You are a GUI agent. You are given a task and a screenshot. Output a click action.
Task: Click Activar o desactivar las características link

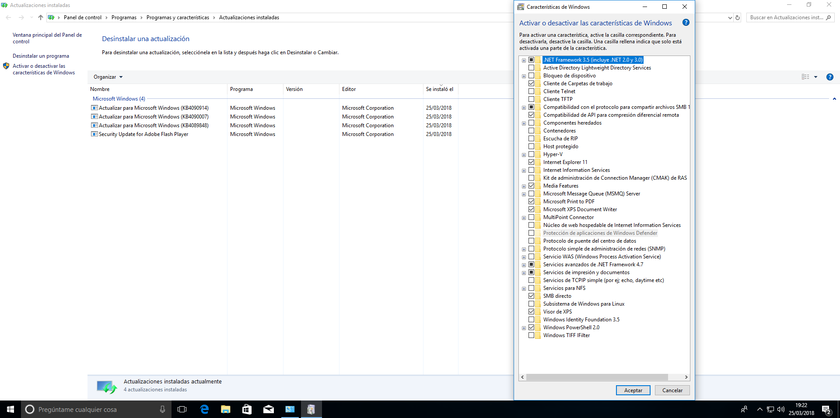click(x=44, y=70)
